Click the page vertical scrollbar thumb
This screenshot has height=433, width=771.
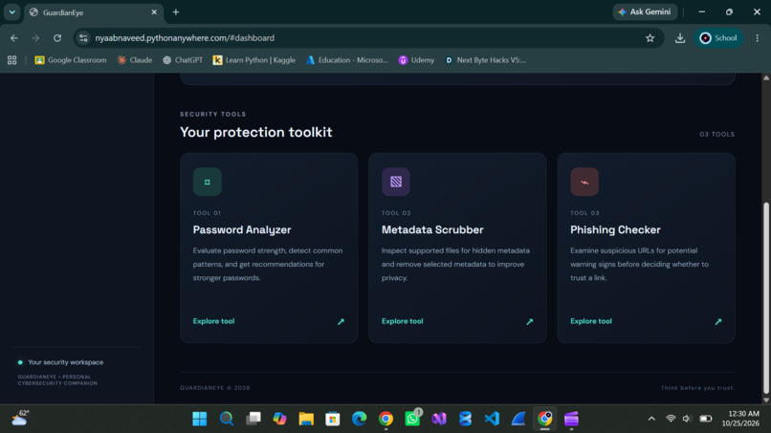click(766, 298)
